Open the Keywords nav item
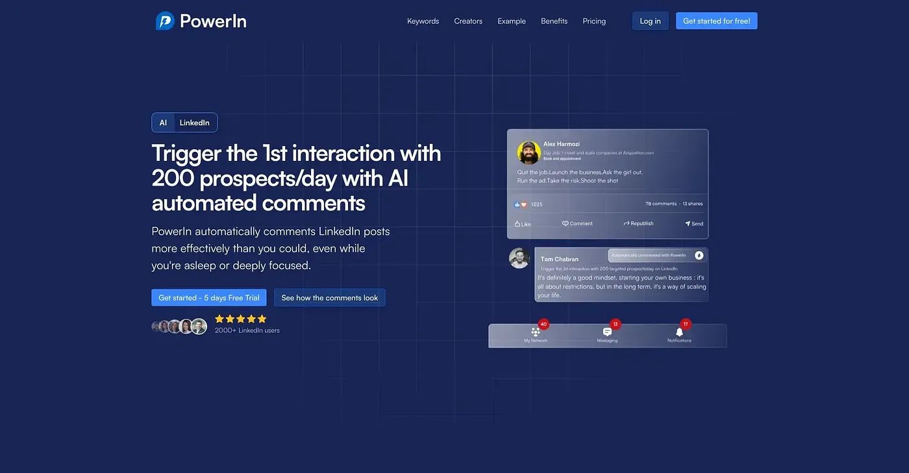Image resolution: width=909 pixels, height=473 pixels. coord(423,21)
